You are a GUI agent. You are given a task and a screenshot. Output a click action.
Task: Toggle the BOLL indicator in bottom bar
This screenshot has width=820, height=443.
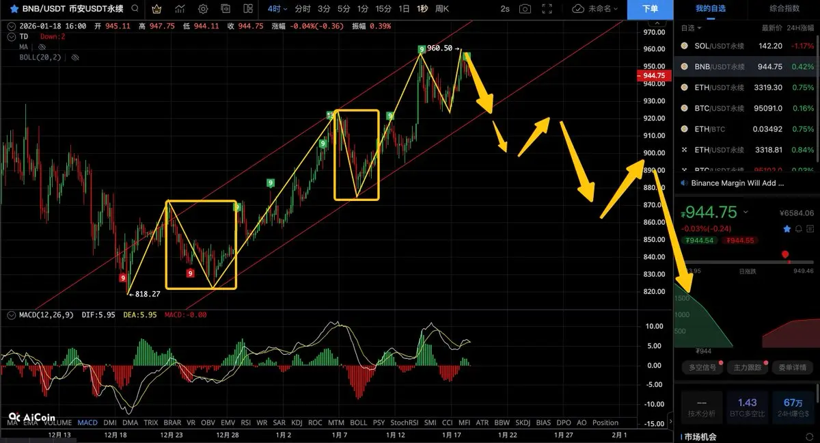(359, 422)
